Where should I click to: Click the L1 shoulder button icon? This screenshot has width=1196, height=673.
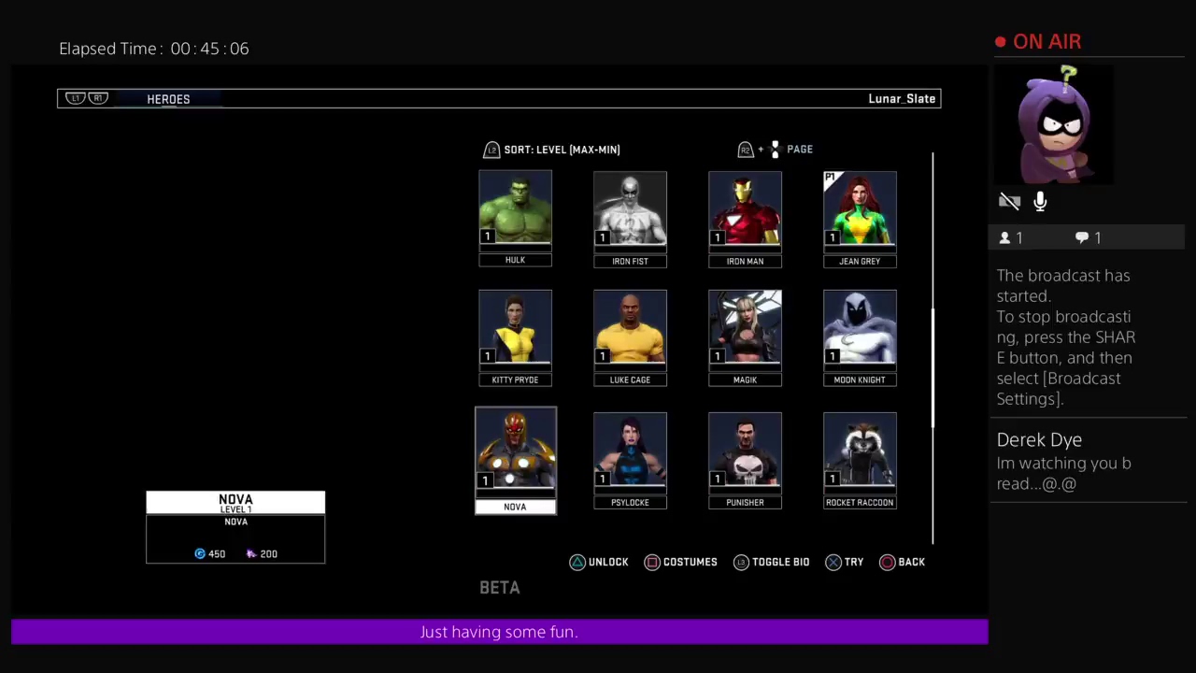click(75, 98)
